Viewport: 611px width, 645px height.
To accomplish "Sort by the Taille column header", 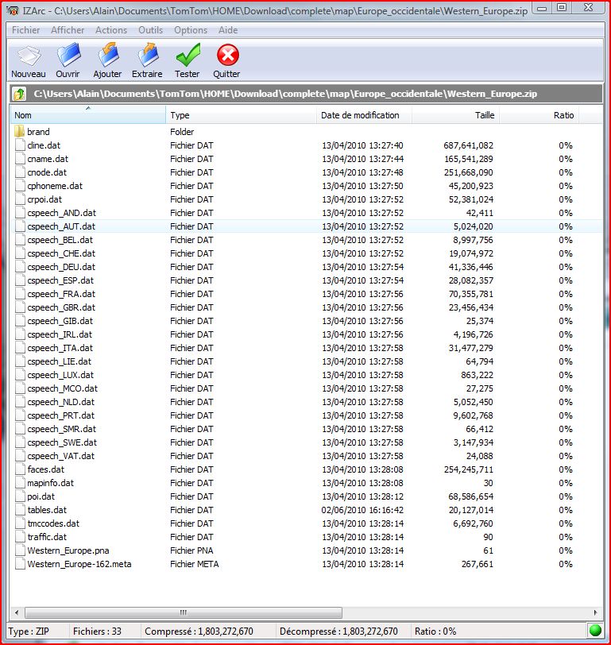I will 455,115.
